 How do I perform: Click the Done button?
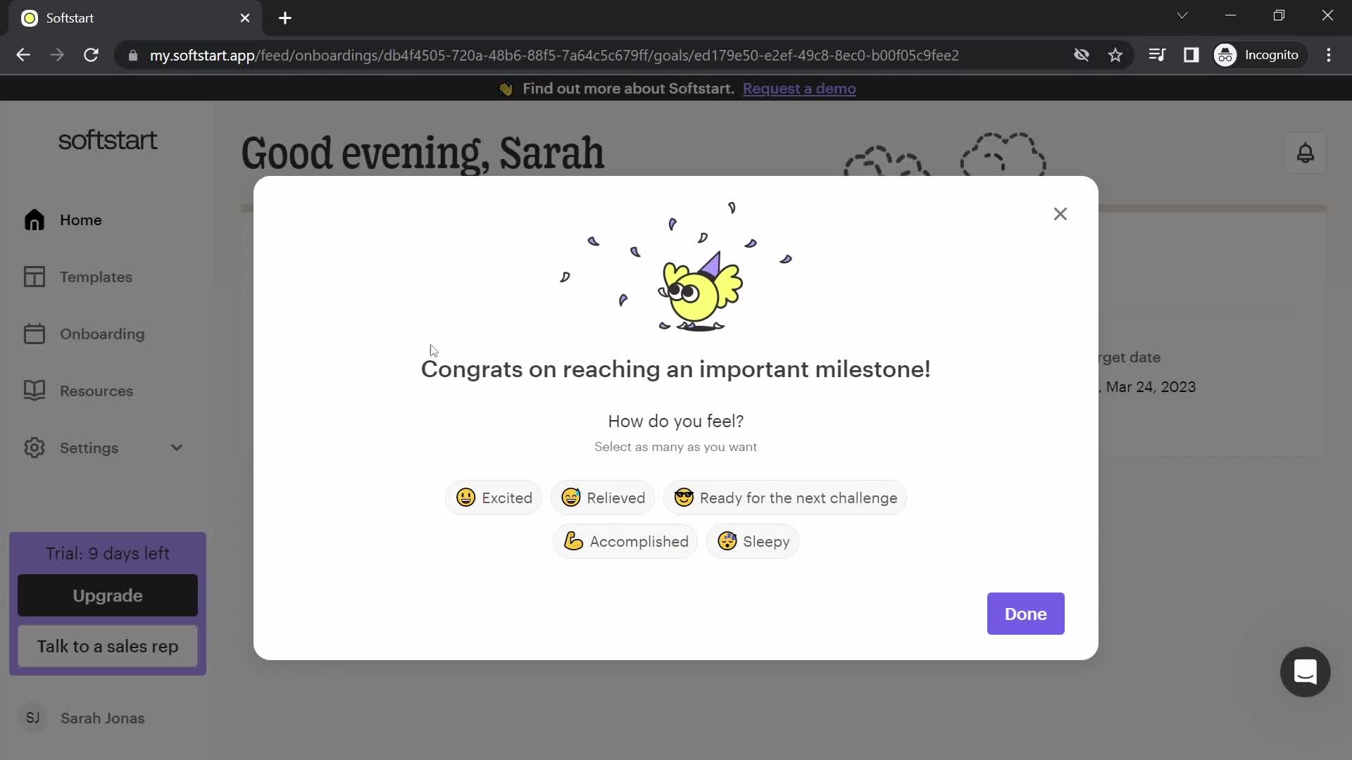pyautogui.click(x=1026, y=614)
